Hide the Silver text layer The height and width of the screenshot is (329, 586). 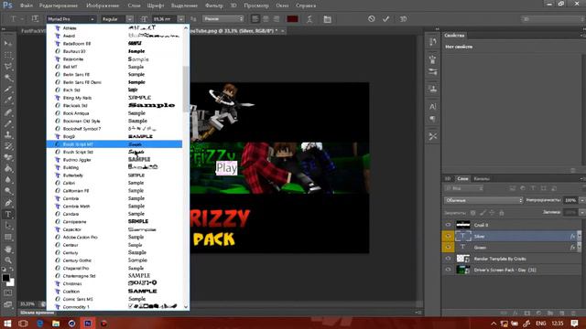(448, 236)
